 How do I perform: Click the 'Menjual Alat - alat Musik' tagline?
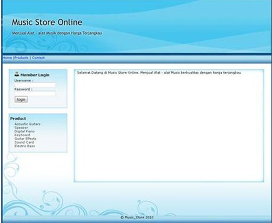coord(57,33)
